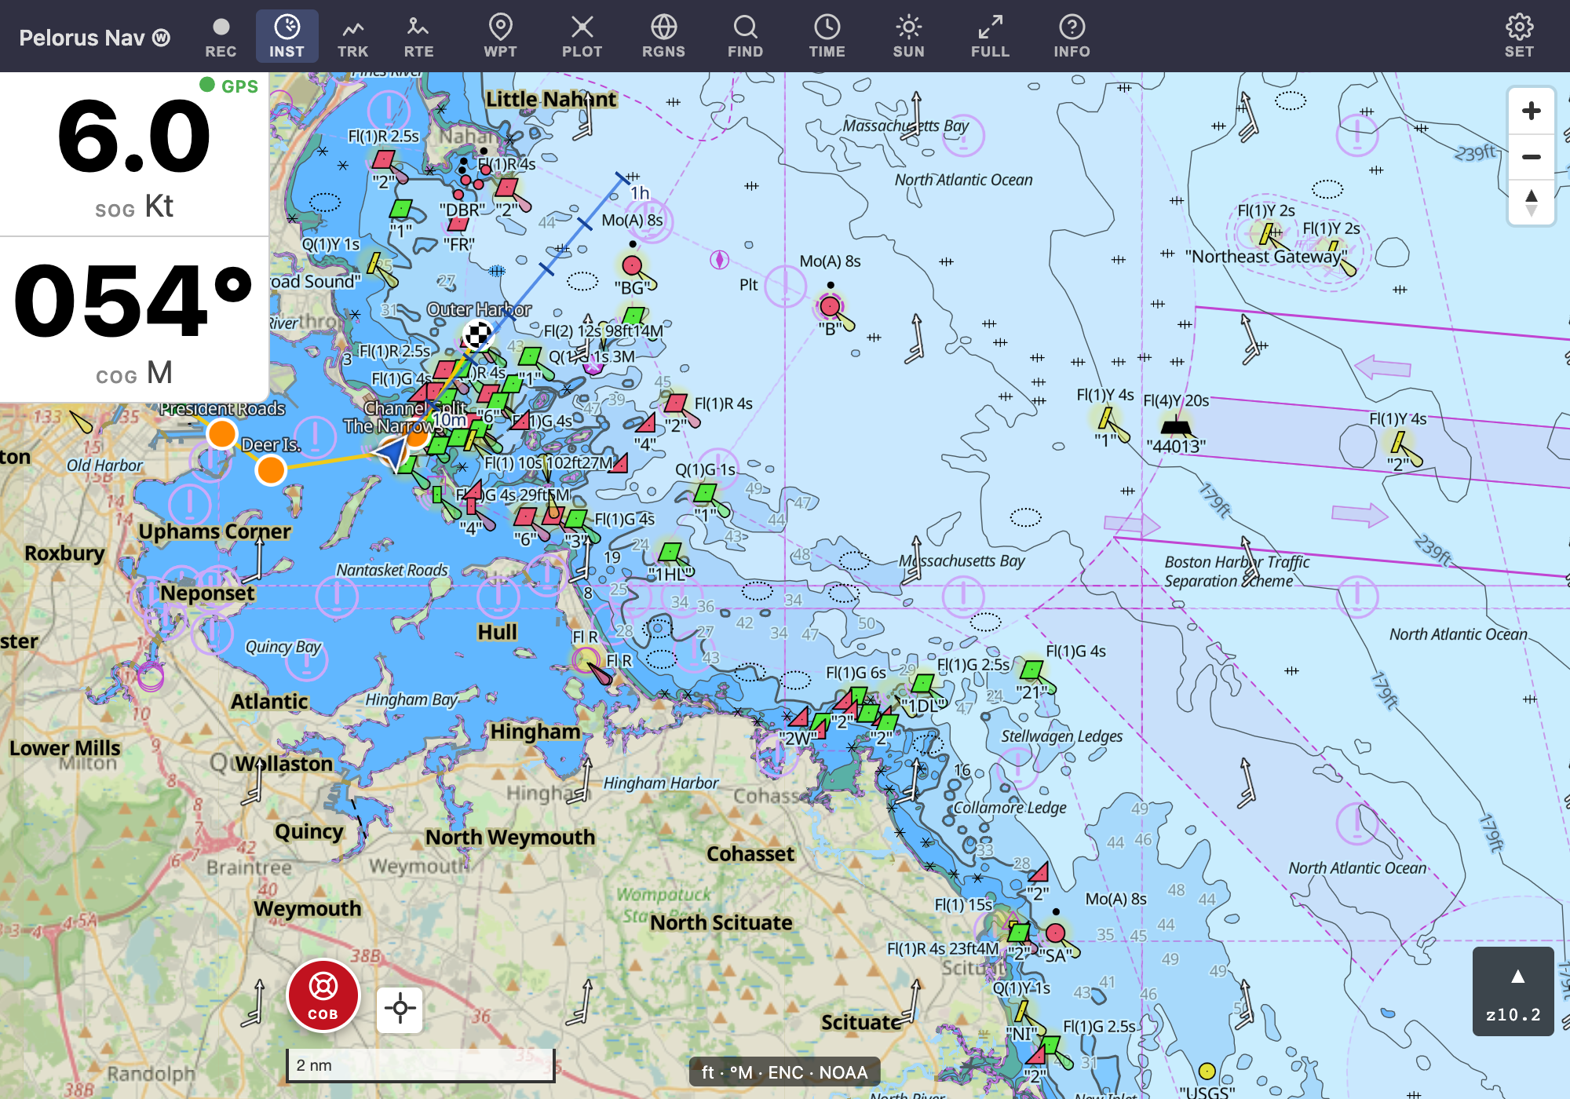The width and height of the screenshot is (1570, 1099).
Task: Toggle FULL screen mode
Action: pyautogui.click(x=990, y=36)
